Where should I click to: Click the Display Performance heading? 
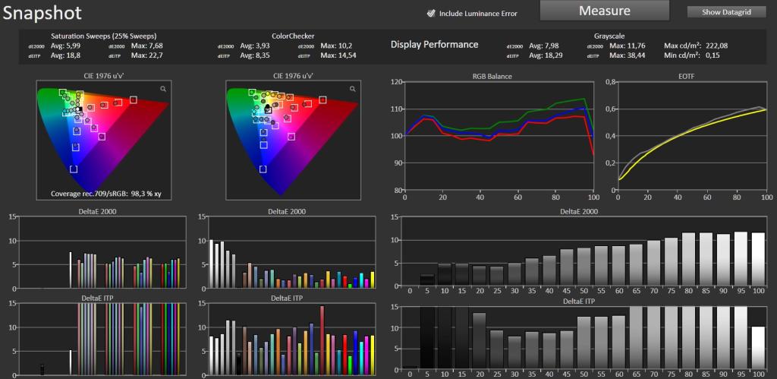pos(435,45)
